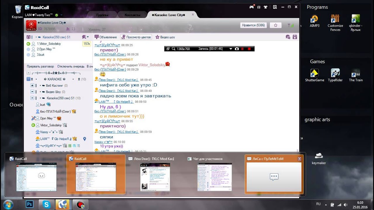Open Skype from the taskbar
Image resolution: width=374 pixels, height=210 pixels.
click(x=46, y=204)
